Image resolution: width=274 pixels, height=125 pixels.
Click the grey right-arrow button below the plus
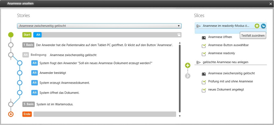[188, 76]
